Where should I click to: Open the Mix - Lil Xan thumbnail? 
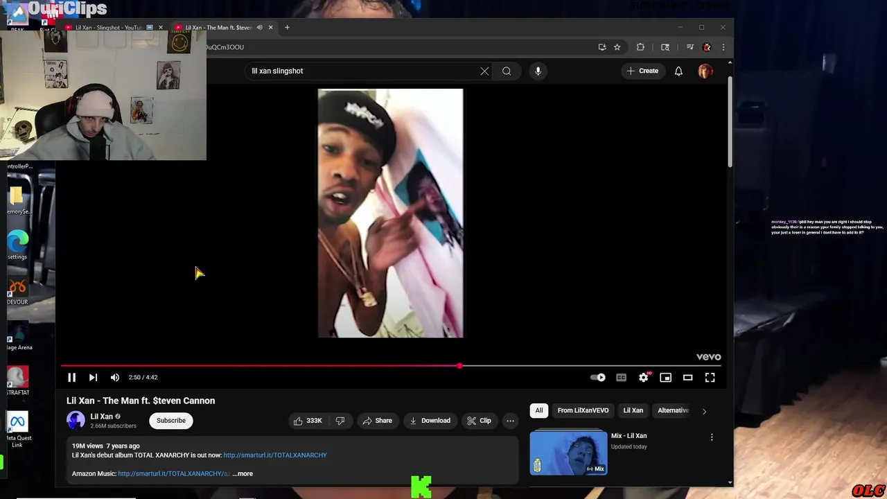568,453
